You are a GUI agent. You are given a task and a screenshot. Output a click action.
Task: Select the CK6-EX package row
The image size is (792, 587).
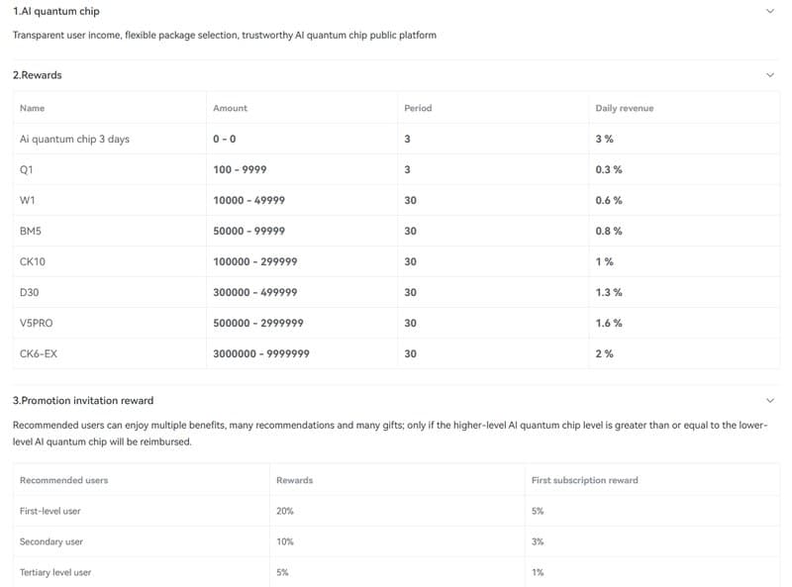click(x=397, y=353)
